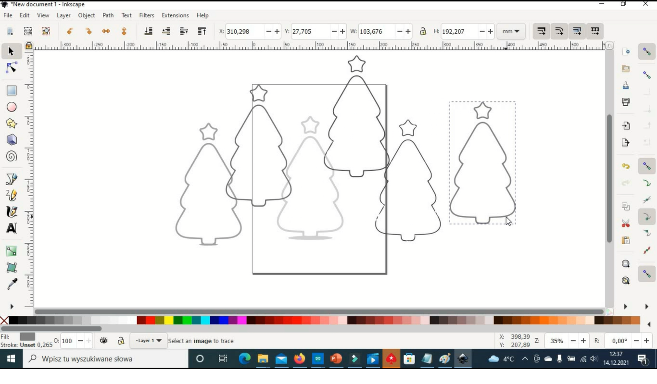The width and height of the screenshot is (657, 384).
Task: Select the Gradient tool
Action: point(12,251)
